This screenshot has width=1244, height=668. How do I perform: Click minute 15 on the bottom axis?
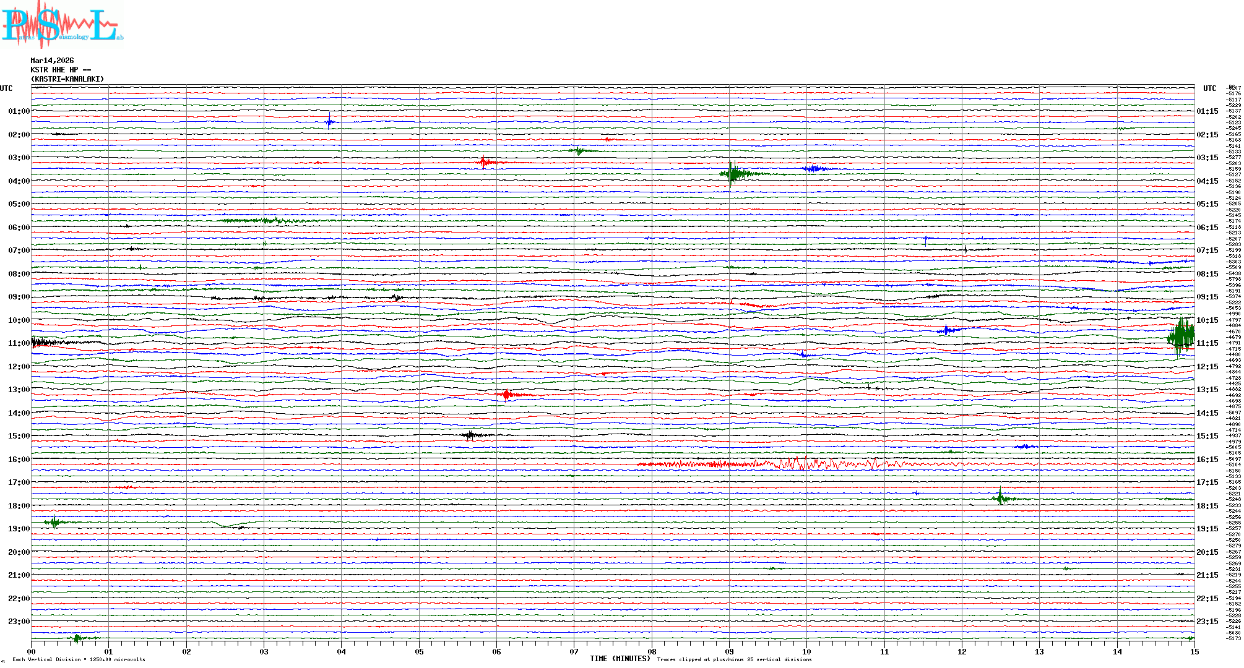tap(1194, 651)
